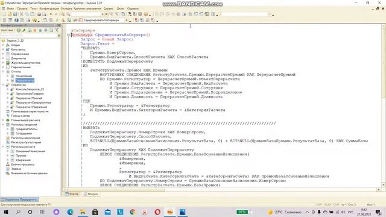
Task: Open the Правка menu
Action: click(22, 8)
